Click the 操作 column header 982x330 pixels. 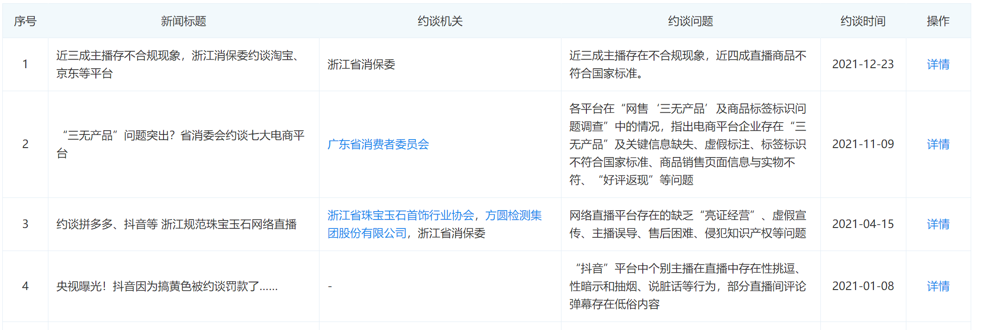coord(938,21)
